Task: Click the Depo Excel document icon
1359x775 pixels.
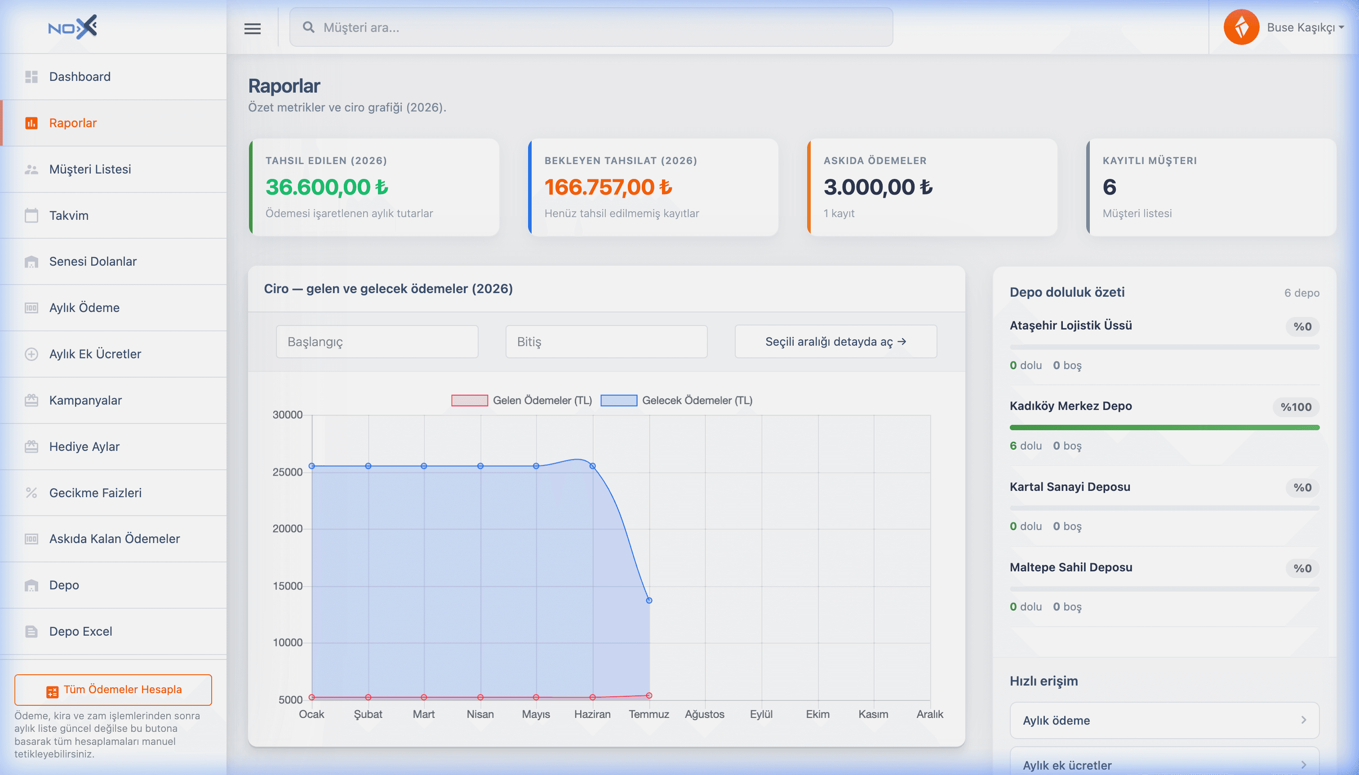Action: pyautogui.click(x=31, y=631)
